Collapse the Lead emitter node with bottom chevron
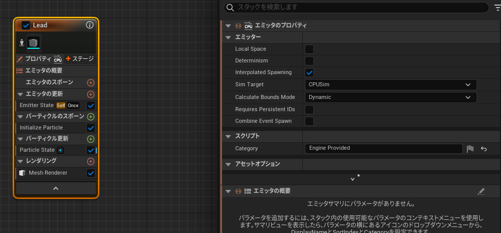The image size is (501, 233). 56,188
